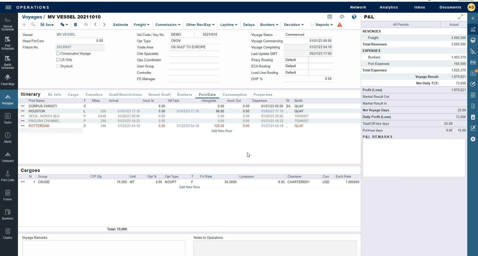Screen dimensions: 478x256
Task: Switch to the Transfers tab
Action: pos(94,95)
